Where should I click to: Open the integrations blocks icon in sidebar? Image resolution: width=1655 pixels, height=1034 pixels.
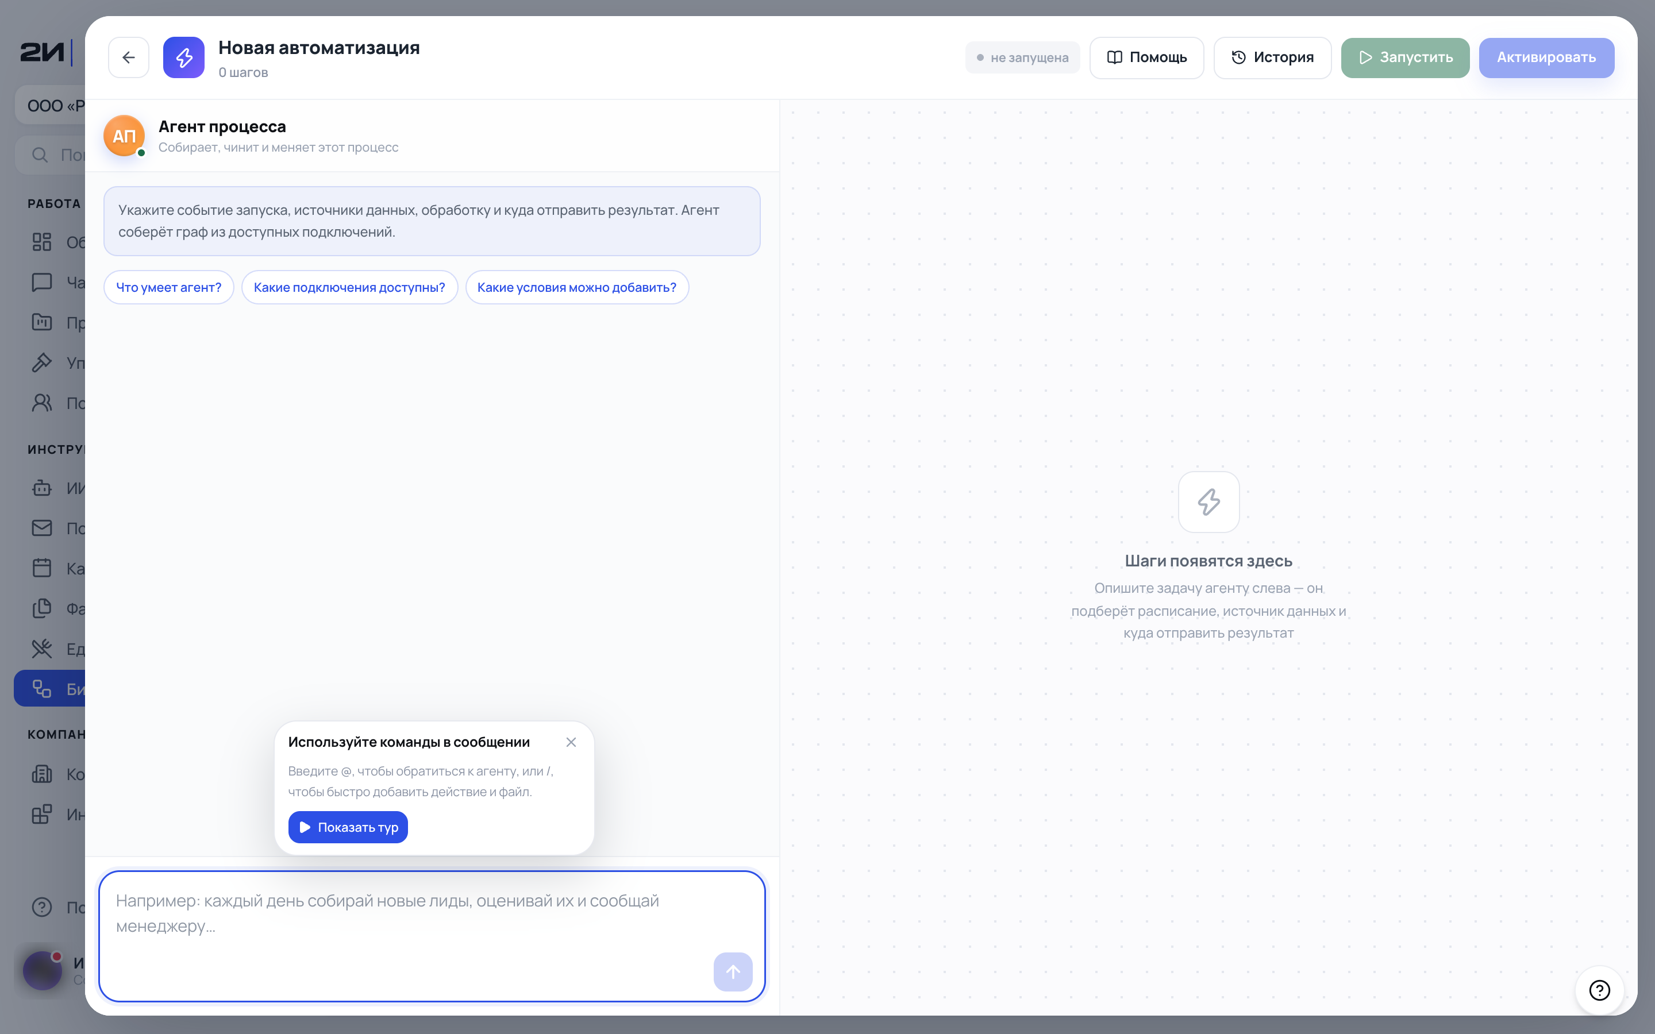coord(42,815)
